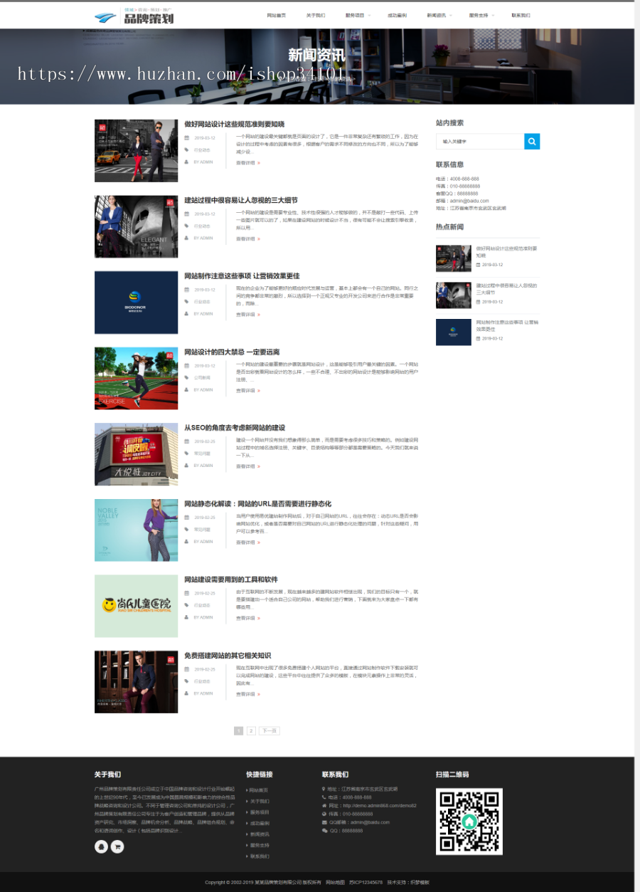Click the author icon beside BY ADMIN

tap(186, 162)
